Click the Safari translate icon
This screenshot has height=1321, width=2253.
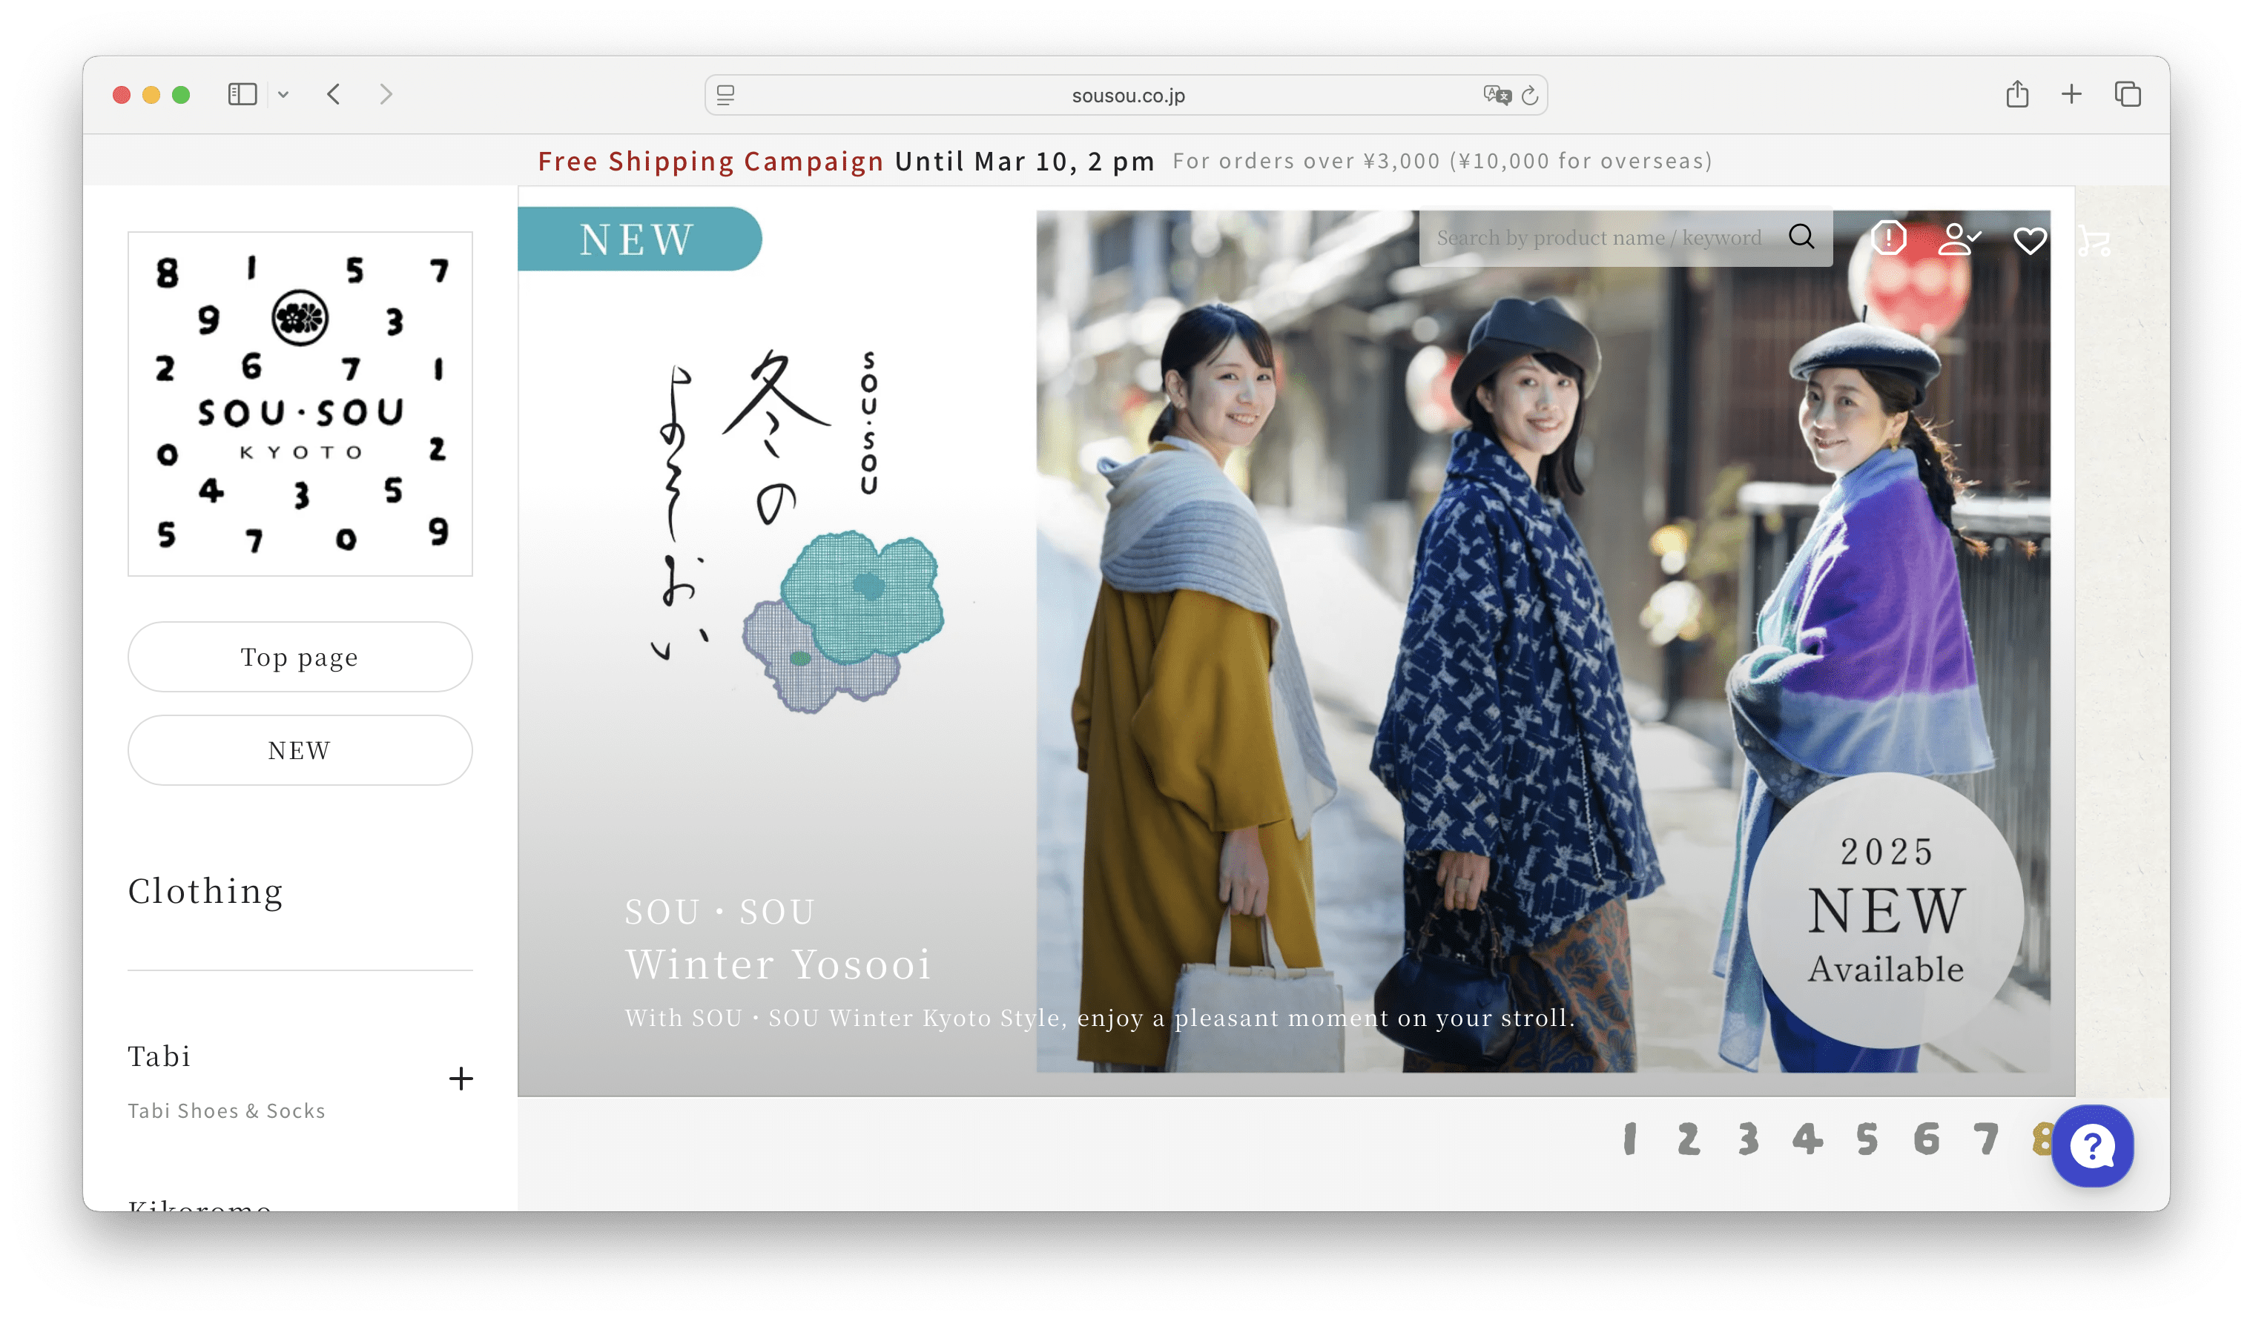pyautogui.click(x=1496, y=95)
